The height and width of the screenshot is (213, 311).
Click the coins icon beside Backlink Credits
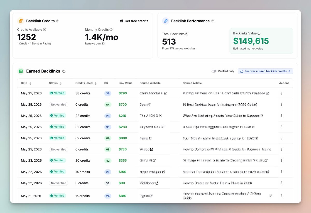[21, 21]
